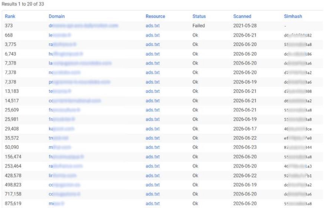Open ads.txt link in the rank 498,823 row
The image size is (324, 208).
click(153, 185)
